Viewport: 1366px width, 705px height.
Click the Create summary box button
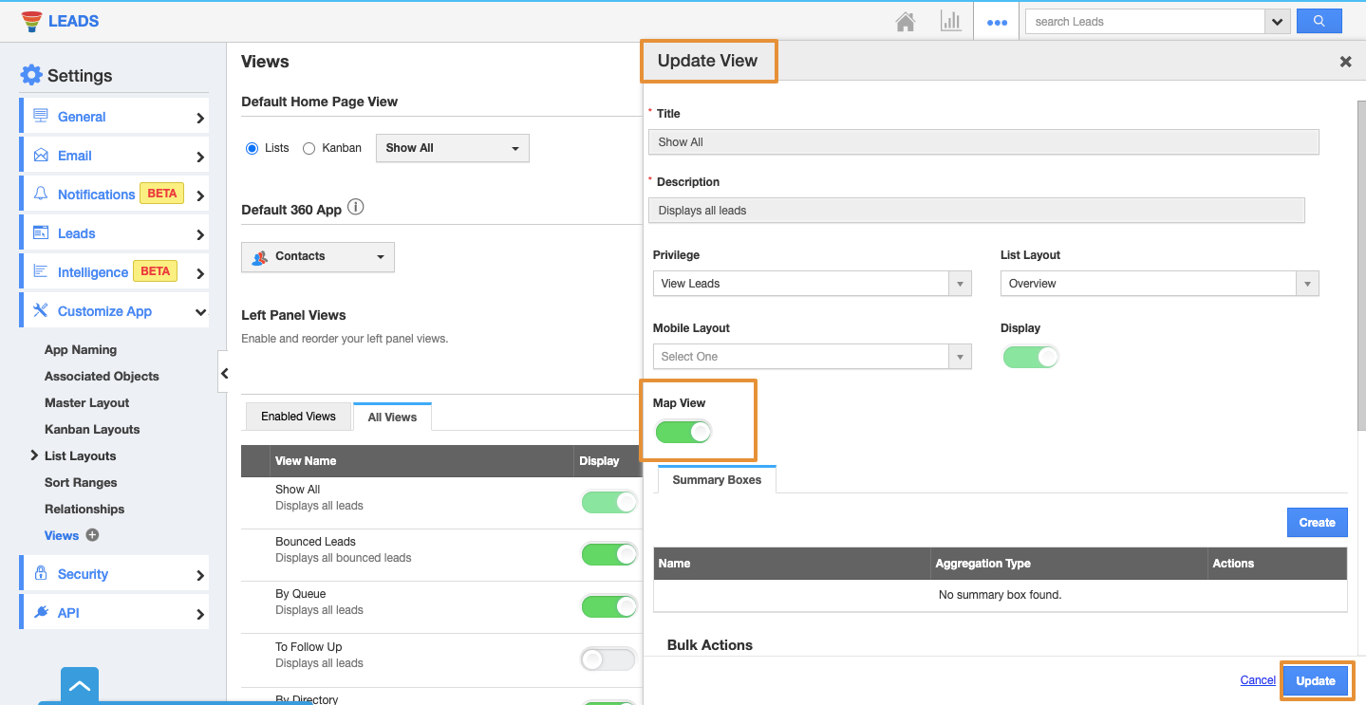[x=1317, y=523]
